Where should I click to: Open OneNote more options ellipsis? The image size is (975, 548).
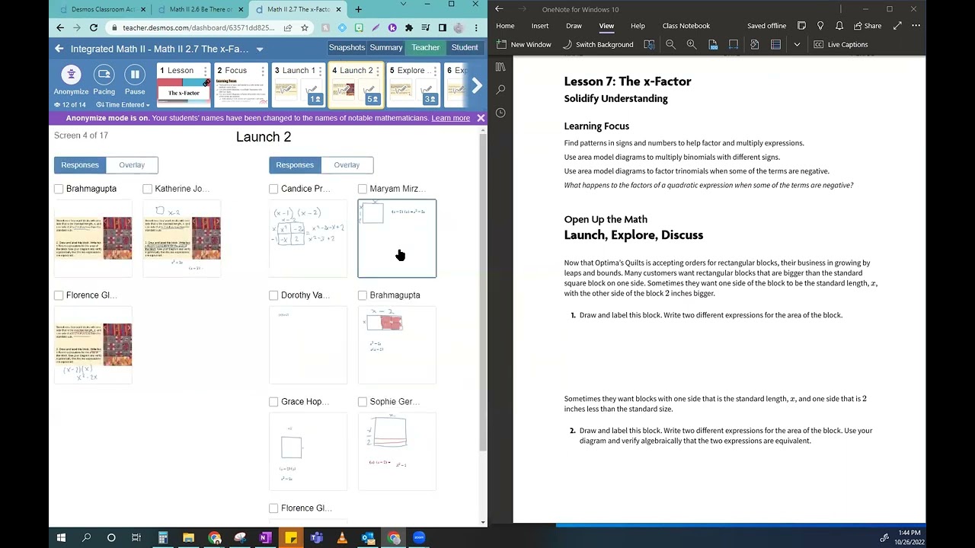[x=915, y=25]
